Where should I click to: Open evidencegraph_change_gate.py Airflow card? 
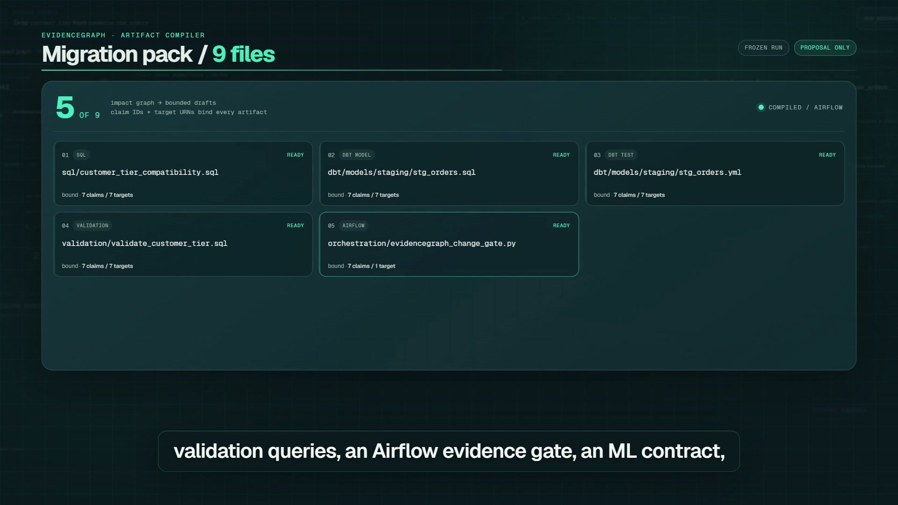[449, 244]
